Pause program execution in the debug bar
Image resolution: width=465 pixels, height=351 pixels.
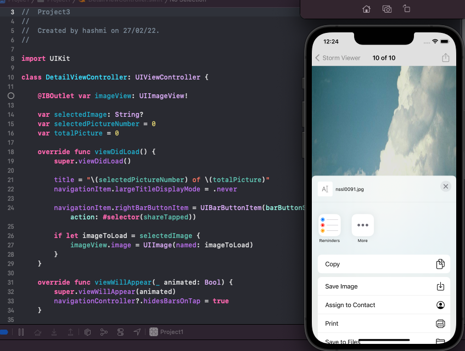[21, 332]
